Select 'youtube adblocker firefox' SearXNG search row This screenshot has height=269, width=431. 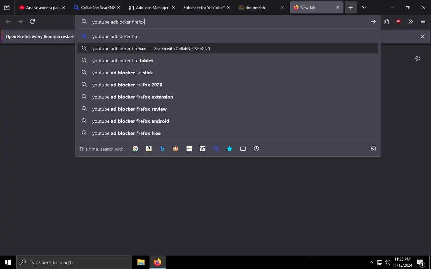tap(228, 48)
